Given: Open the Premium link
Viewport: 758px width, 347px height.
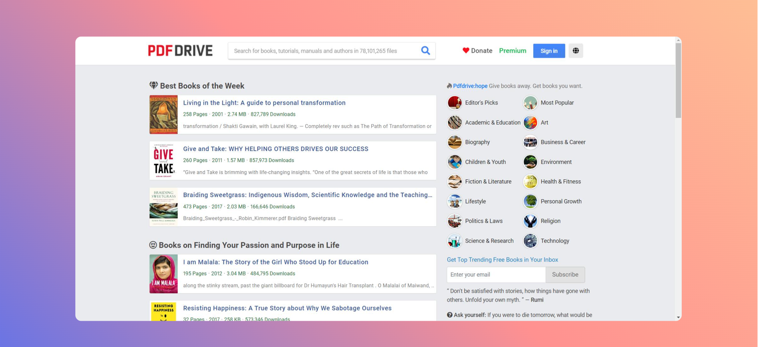Looking at the screenshot, I should [x=513, y=51].
